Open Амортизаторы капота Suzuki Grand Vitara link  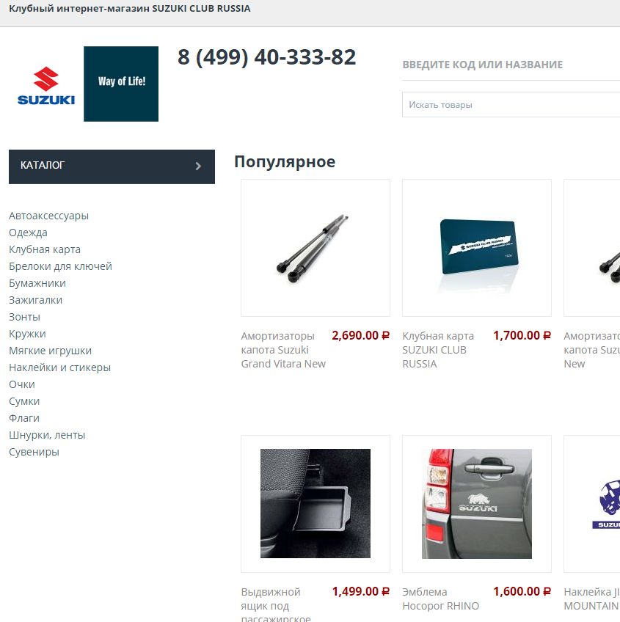[283, 350]
